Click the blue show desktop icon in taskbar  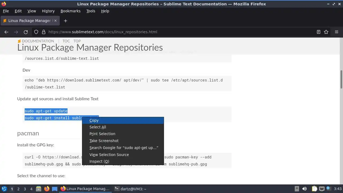point(55,189)
